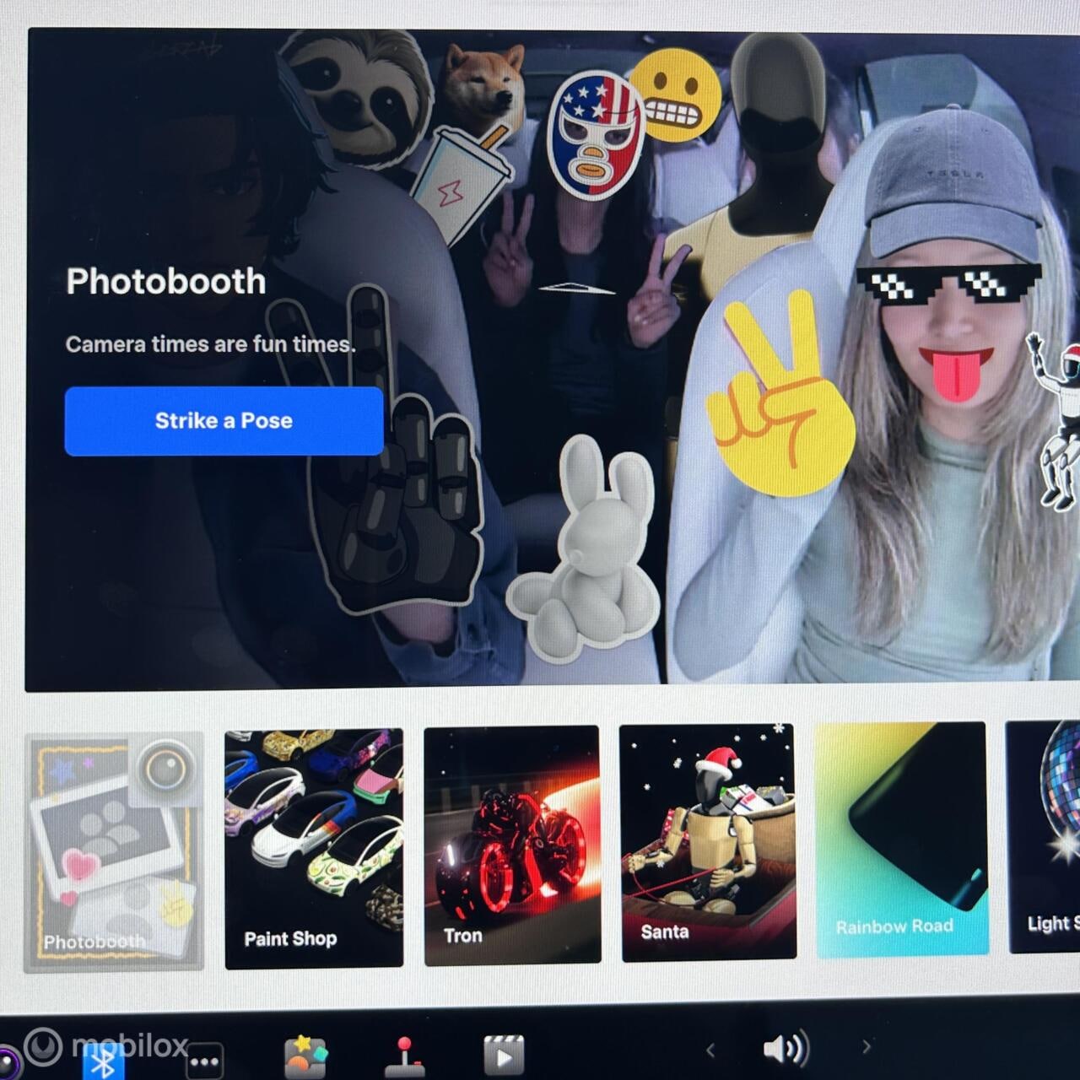Click the camera lens icon on Photobooth tile
The width and height of the screenshot is (1080, 1080).
[165, 769]
